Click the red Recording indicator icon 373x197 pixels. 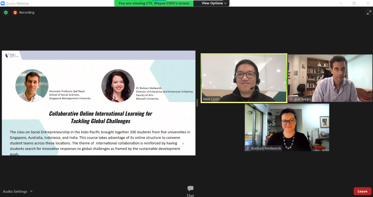tap(15, 13)
